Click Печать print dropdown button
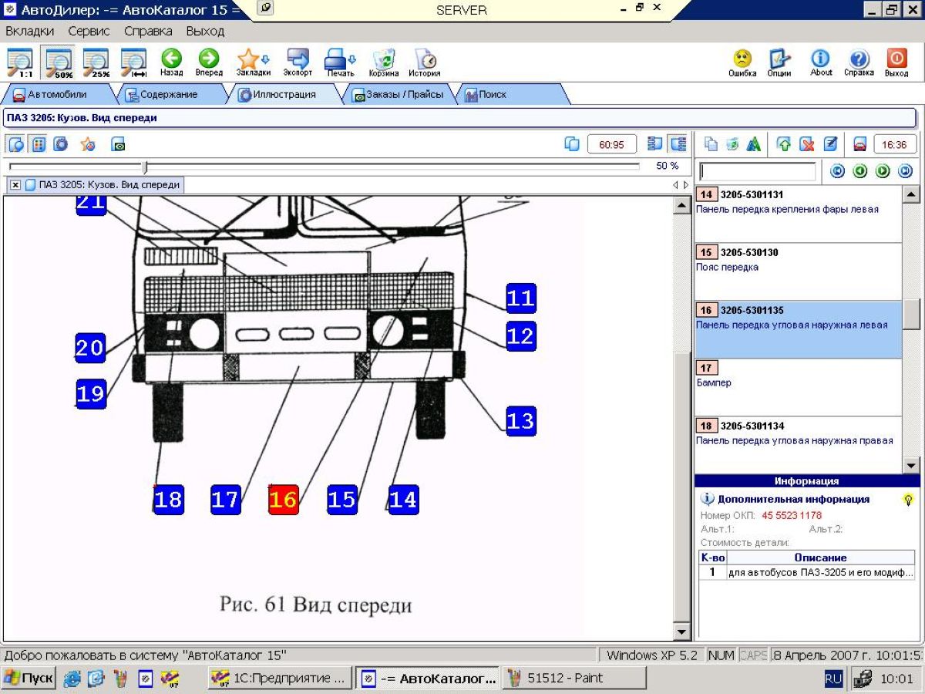This screenshot has width=925, height=694. click(x=340, y=62)
